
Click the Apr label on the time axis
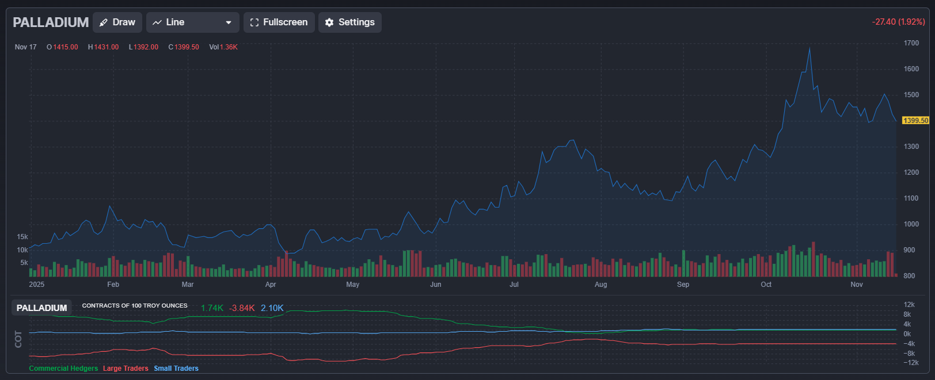(x=271, y=285)
